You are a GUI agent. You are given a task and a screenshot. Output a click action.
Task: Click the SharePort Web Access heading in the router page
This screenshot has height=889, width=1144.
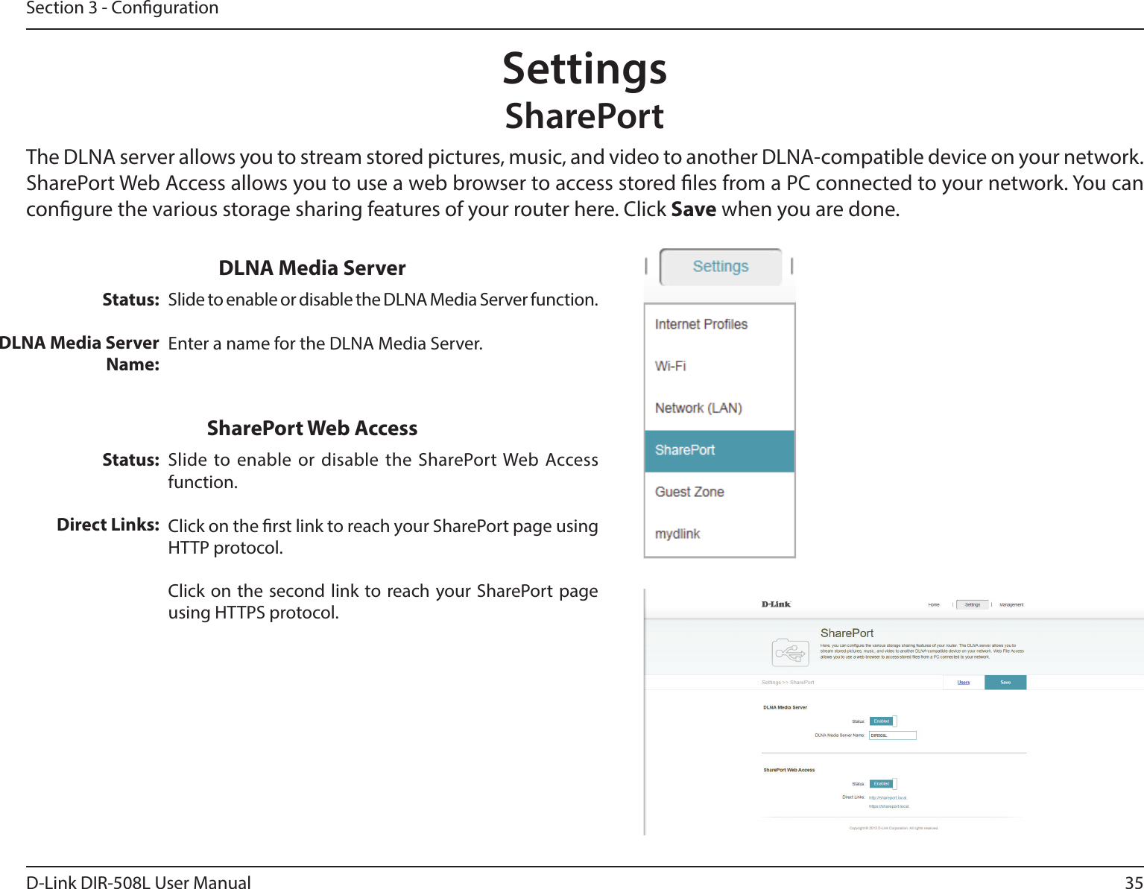coord(789,770)
